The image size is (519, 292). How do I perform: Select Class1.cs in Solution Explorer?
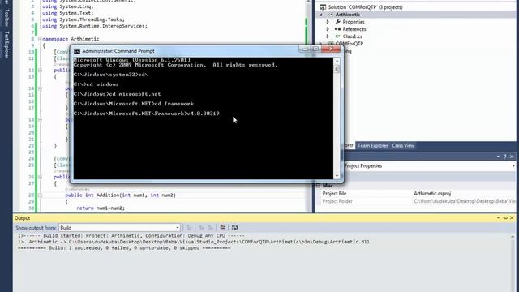(352, 36)
